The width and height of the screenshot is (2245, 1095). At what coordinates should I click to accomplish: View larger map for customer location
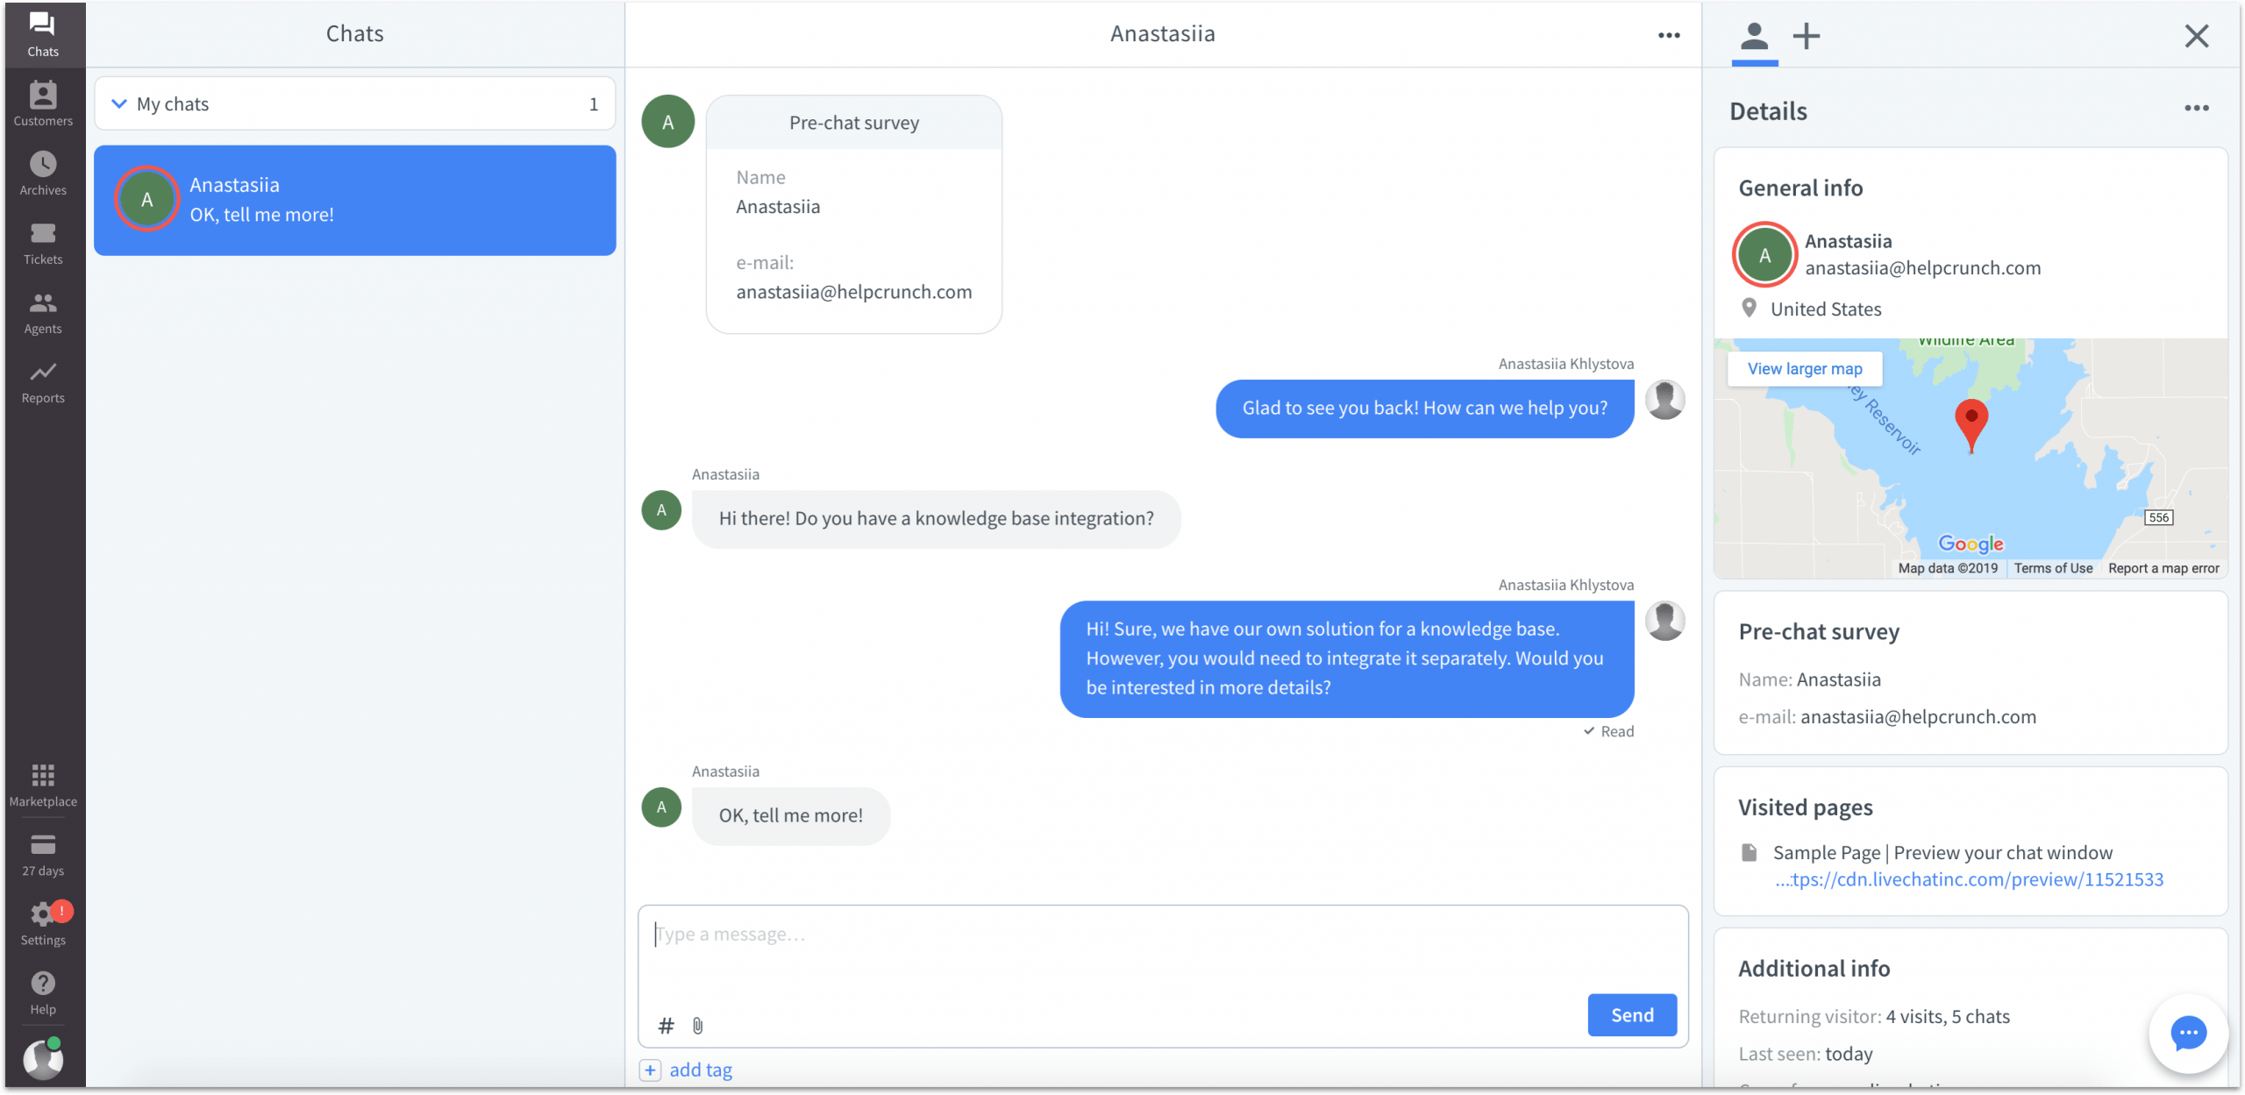coord(1806,368)
